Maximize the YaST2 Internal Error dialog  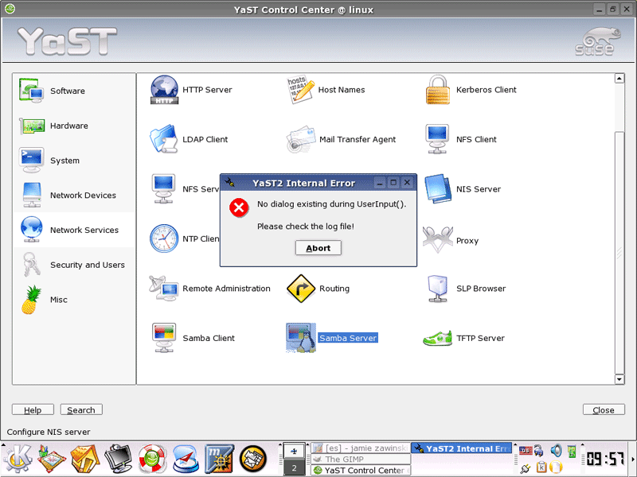[393, 183]
